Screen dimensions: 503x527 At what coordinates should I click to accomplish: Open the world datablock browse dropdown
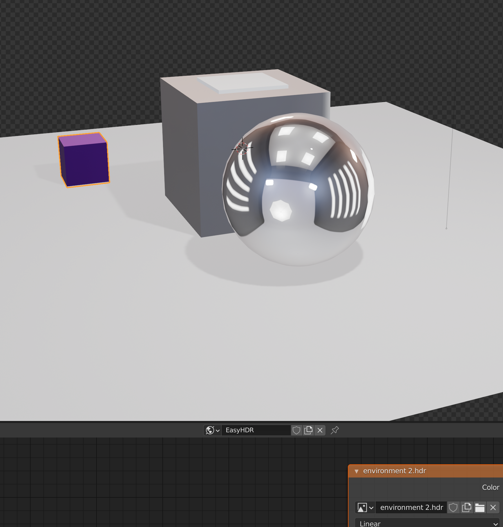coord(213,430)
